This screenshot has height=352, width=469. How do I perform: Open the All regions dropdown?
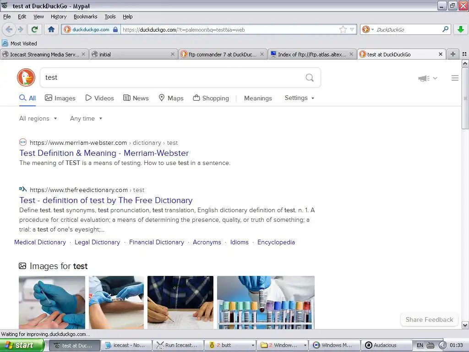[x=38, y=119]
